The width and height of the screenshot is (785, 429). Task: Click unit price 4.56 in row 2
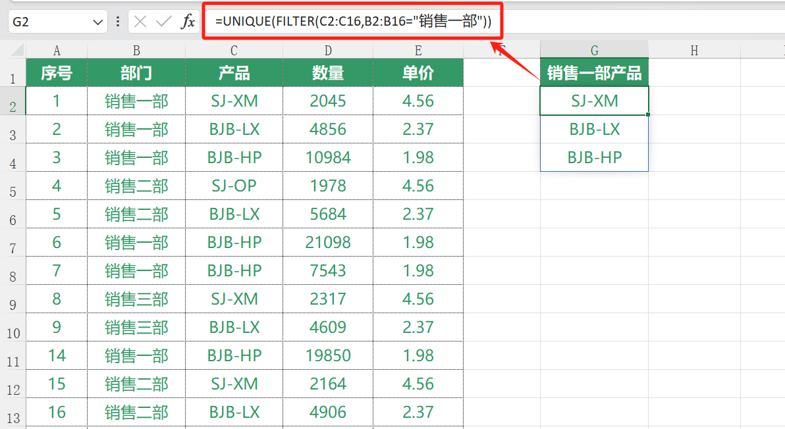tap(418, 101)
